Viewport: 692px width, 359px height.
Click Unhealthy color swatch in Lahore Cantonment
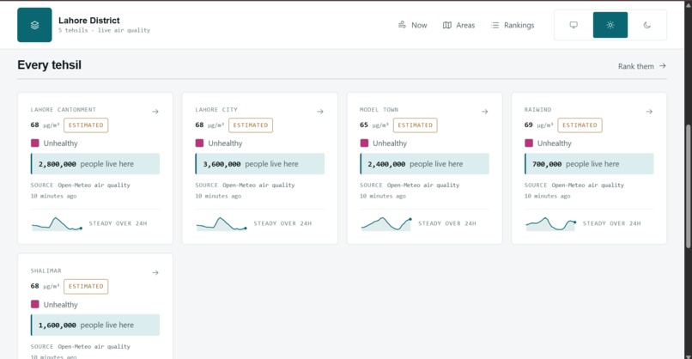[35, 143]
